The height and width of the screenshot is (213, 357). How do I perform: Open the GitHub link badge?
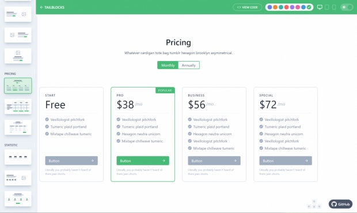coord(340,204)
